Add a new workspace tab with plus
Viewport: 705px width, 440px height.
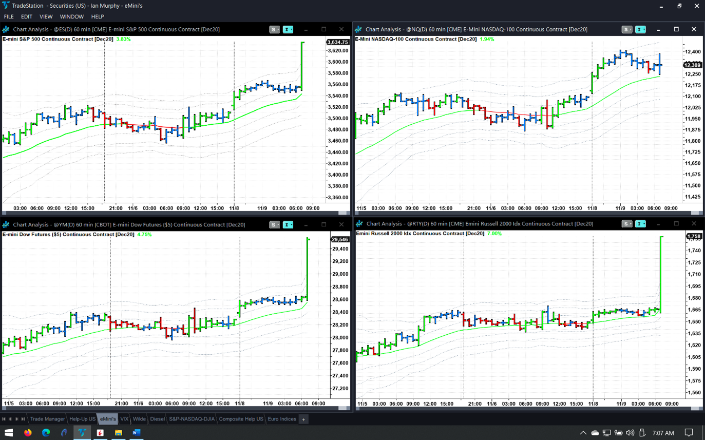tap(303, 419)
